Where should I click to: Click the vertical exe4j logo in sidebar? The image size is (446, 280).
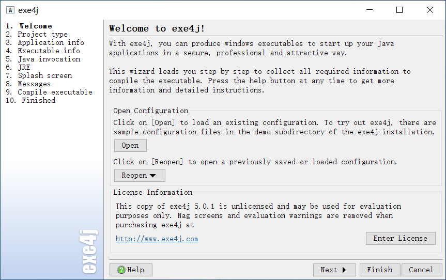click(88, 252)
